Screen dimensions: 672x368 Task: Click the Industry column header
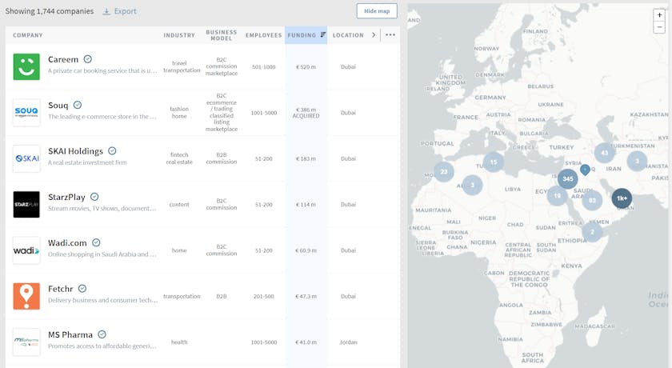(179, 35)
